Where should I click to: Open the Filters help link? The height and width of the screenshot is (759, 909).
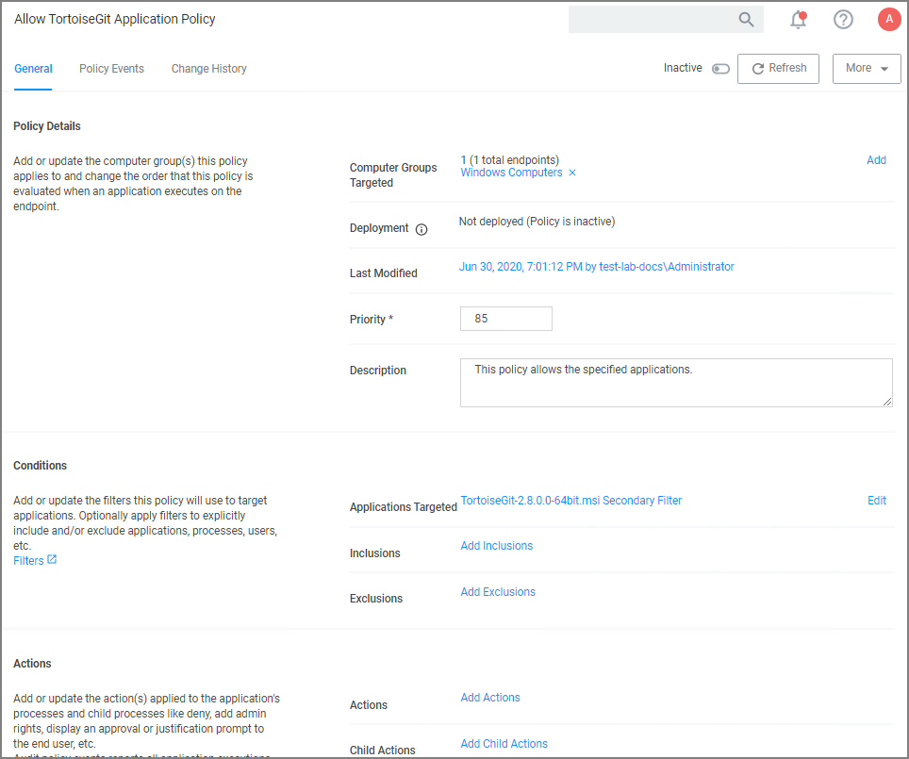[x=35, y=560]
